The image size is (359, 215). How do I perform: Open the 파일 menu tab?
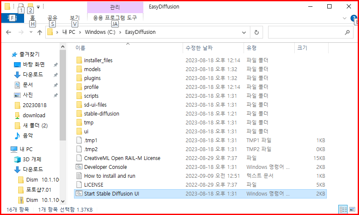[13, 18]
